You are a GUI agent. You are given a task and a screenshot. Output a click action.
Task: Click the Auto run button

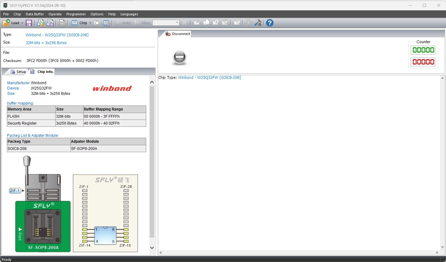tap(123, 23)
